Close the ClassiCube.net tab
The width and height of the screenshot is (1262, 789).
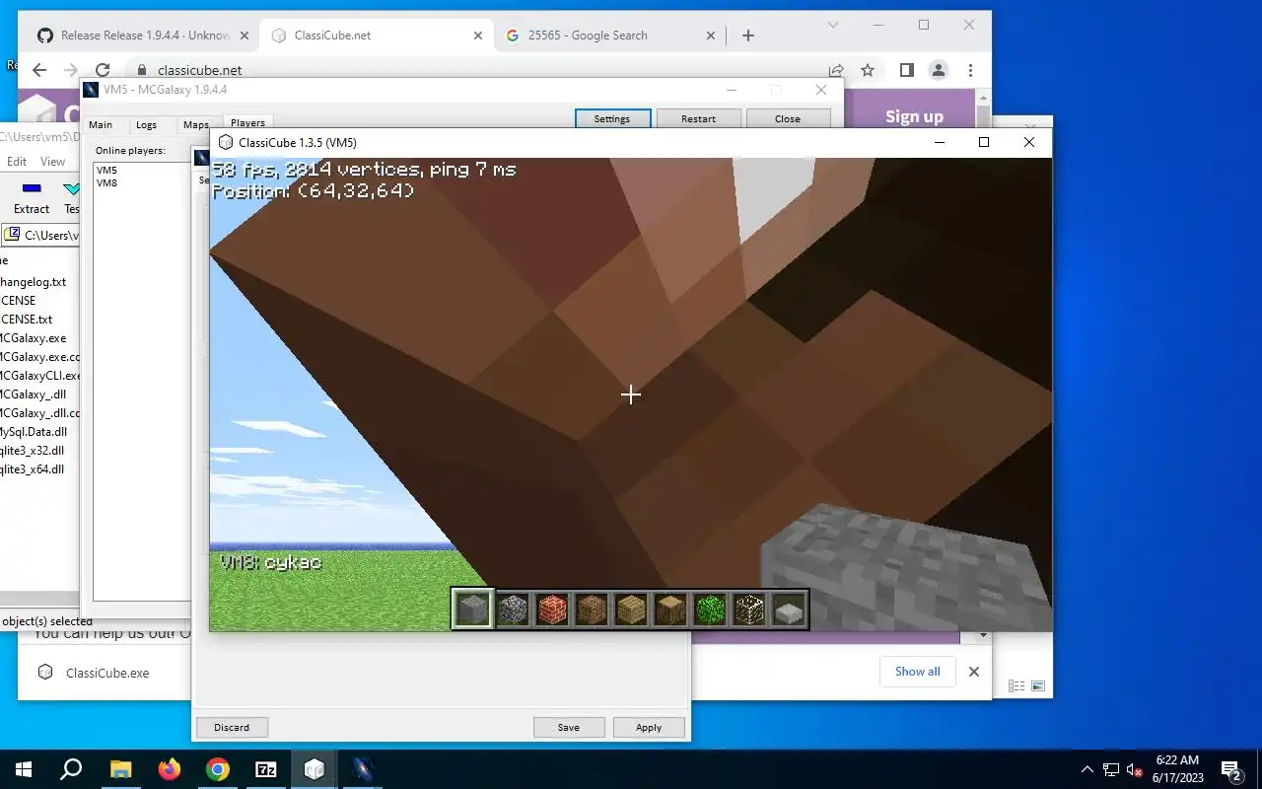pos(478,36)
